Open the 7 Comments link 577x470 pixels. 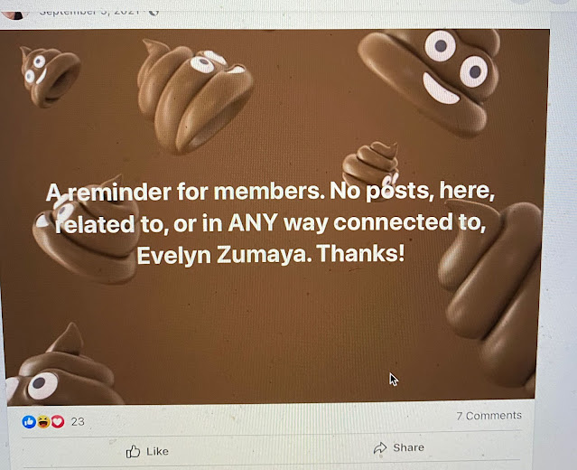pos(489,416)
